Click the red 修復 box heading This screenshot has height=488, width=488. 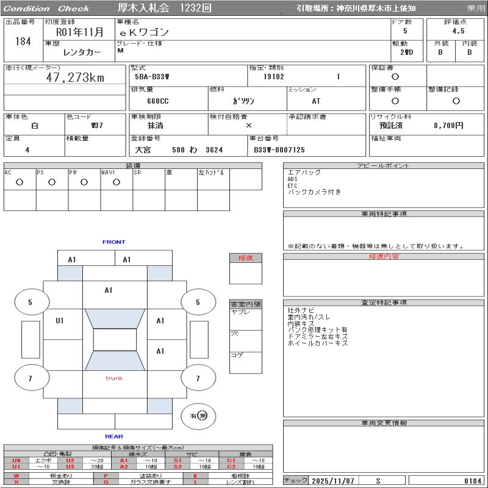246,258
